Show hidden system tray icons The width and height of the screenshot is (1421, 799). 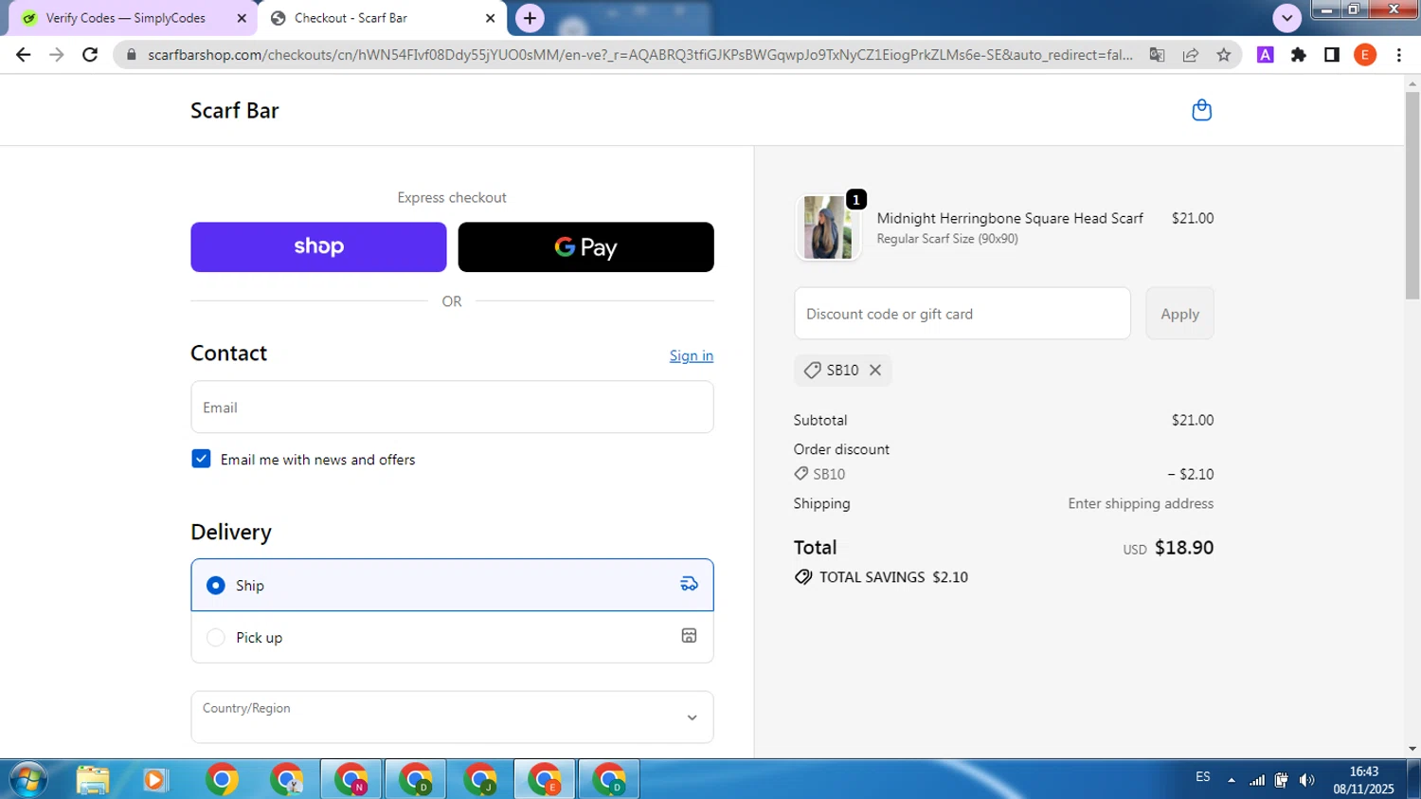[1232, 780]
